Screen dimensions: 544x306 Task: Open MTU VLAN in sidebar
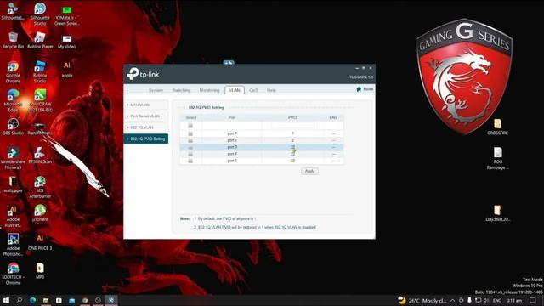point(146,105)
